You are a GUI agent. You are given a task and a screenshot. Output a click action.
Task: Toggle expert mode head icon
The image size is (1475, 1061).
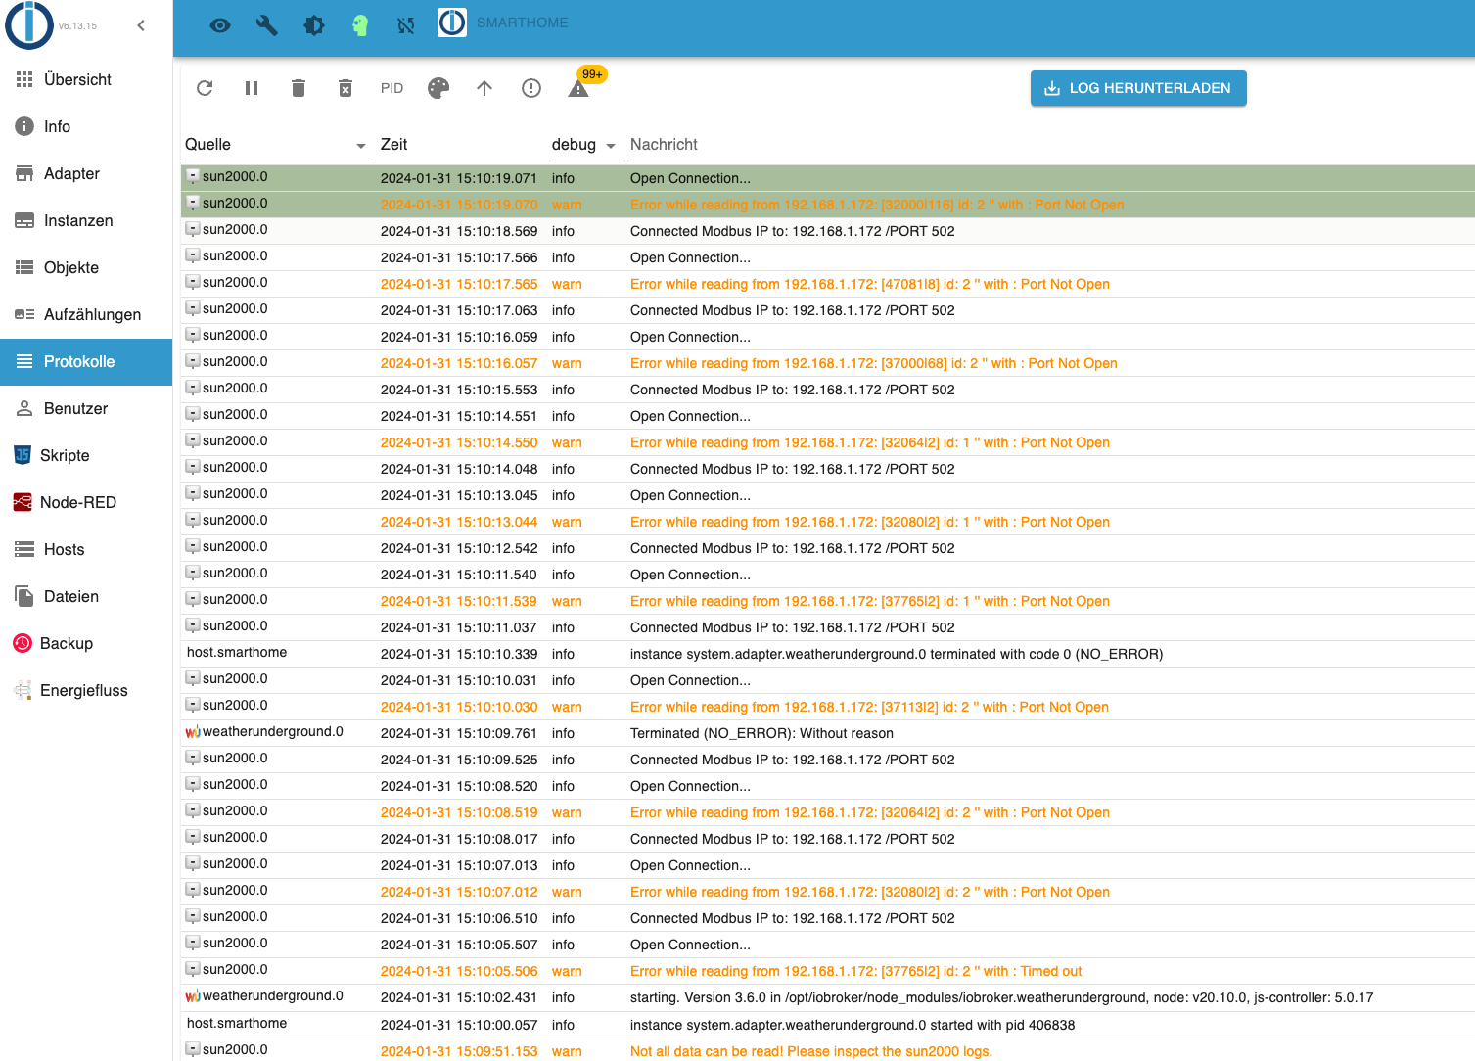pos(360,25)
